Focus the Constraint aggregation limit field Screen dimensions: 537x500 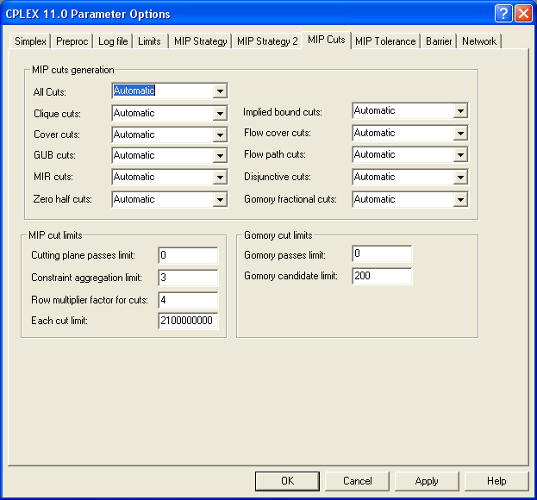188,278
